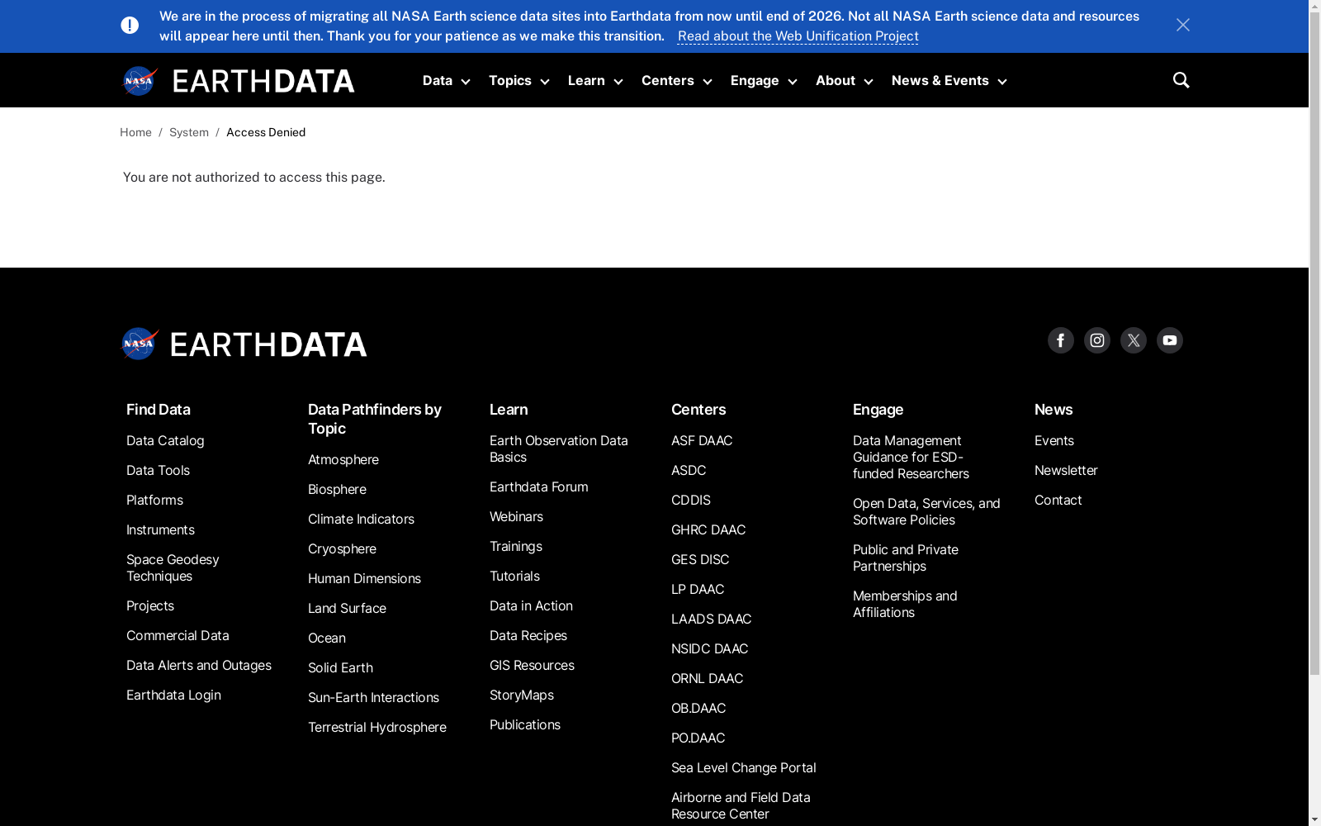1321x826 pixels.
Task: Open Data Alerts and Outages link
Action: coord(199,666)
